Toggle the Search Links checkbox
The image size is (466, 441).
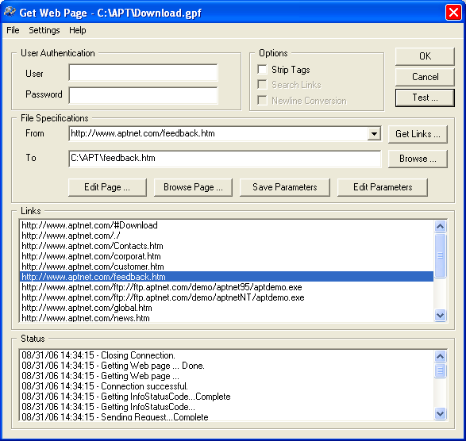coord(262,85)
